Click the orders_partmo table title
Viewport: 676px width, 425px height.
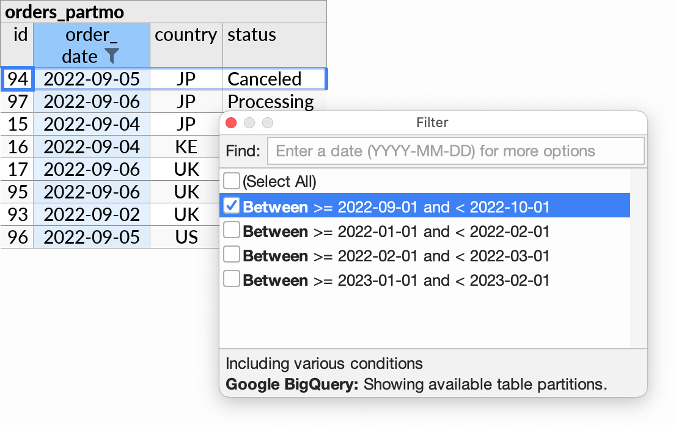(65, 12)
